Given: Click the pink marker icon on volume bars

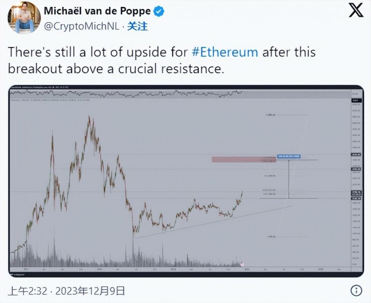Looking at the screenshot, I should 242,264.
